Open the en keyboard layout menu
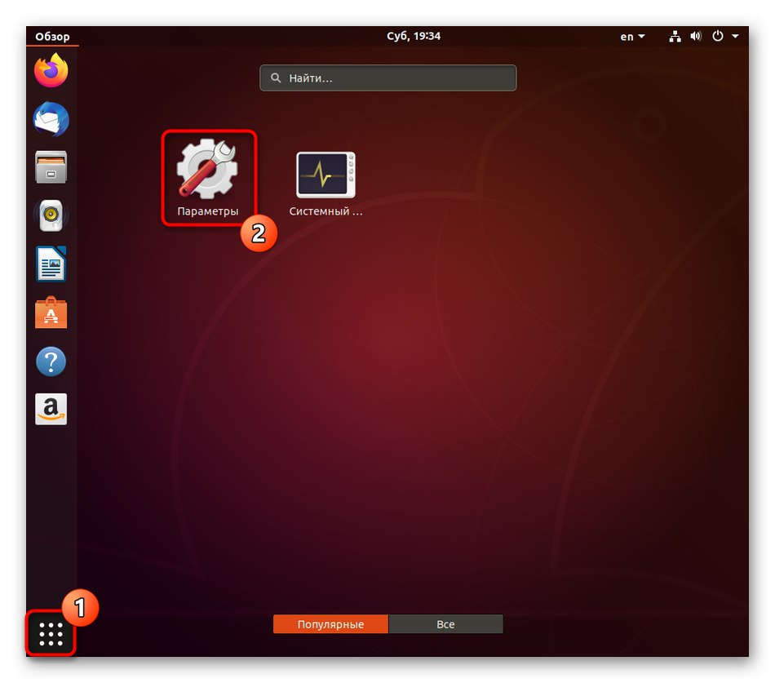 [x=632, y=37]
